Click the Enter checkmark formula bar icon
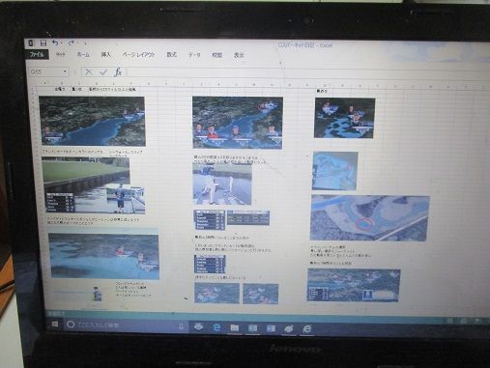The image size is (490, 368). pos(103,72)
